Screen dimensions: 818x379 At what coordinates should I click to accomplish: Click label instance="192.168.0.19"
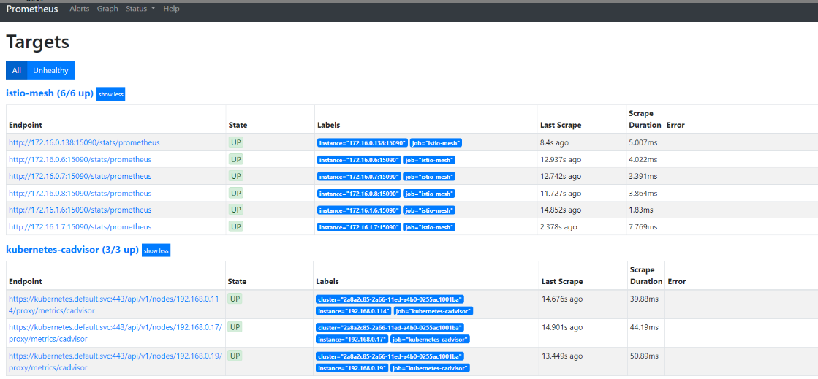point(352,367)
